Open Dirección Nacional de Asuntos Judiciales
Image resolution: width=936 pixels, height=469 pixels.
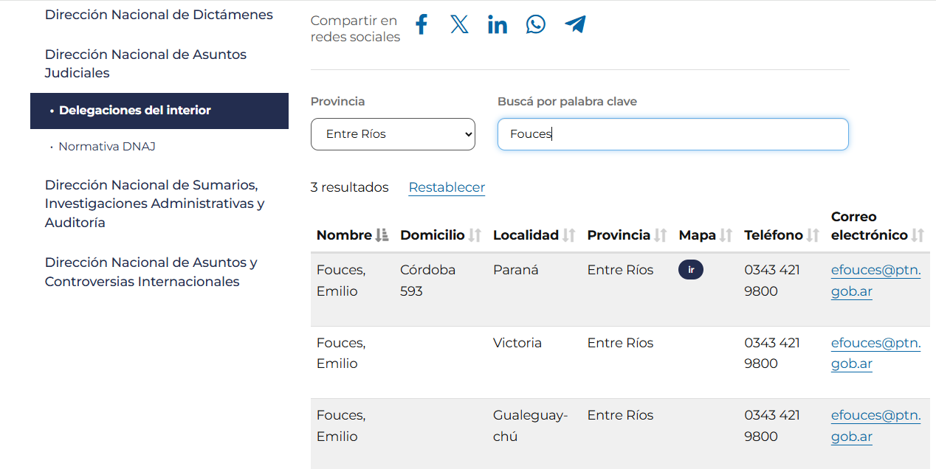click(145, 63)
